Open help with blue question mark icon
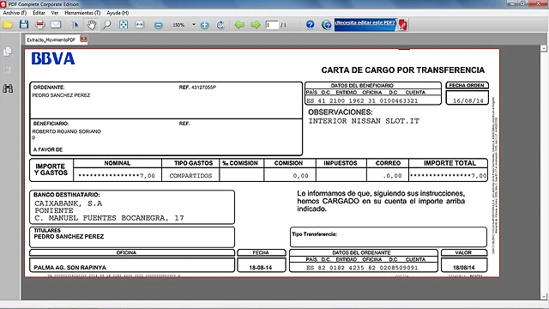The height and width of the screenshot is (309, 549). point(310,25)
